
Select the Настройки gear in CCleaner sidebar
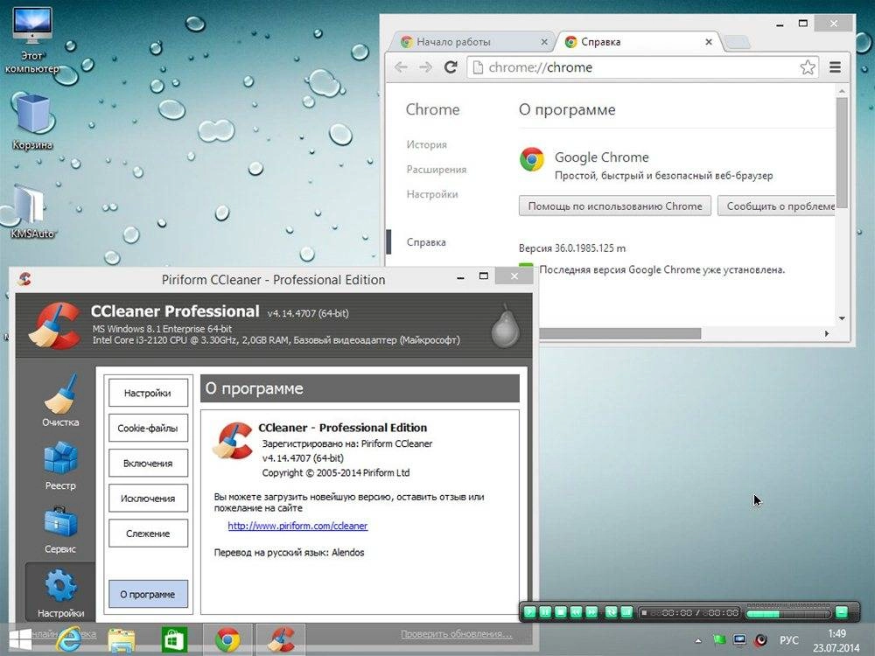60,593
